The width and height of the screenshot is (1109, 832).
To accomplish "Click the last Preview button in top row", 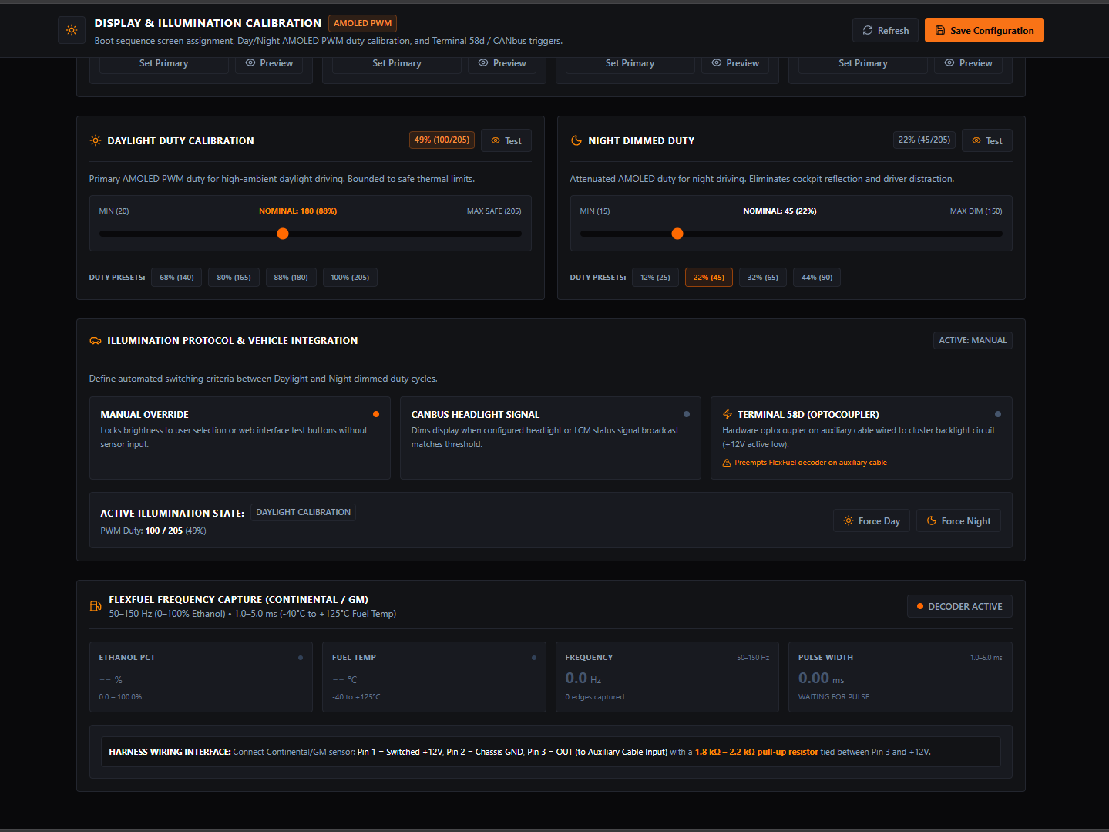I will (x=969, y=63).
